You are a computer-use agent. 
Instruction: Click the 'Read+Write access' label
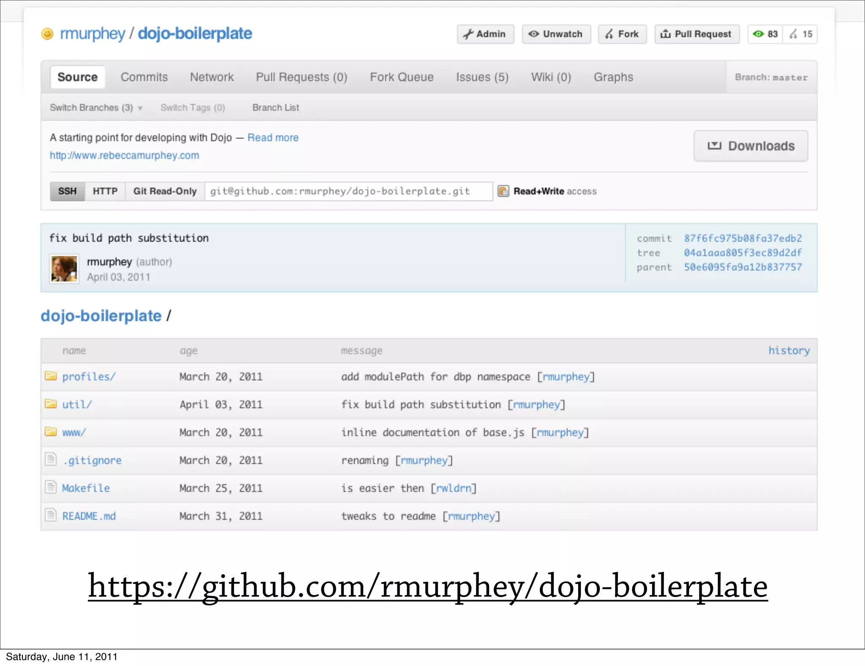[555, 191]
